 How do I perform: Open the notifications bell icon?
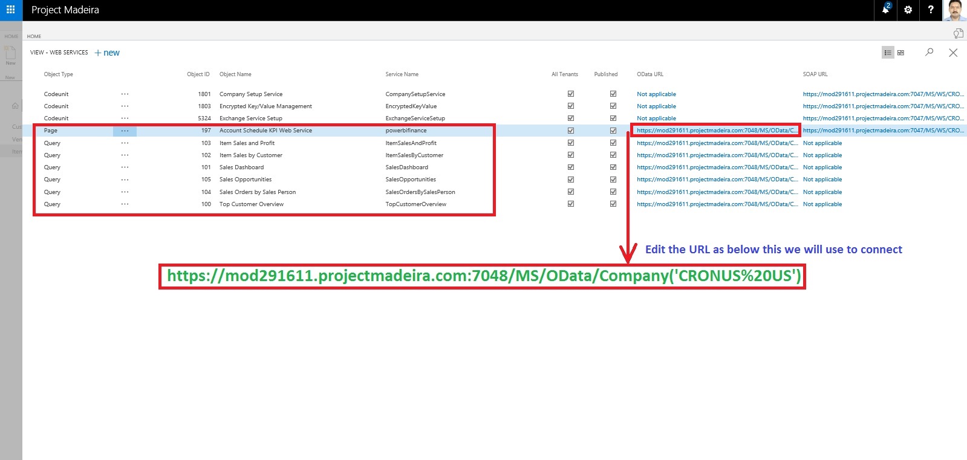click(886, 9)
